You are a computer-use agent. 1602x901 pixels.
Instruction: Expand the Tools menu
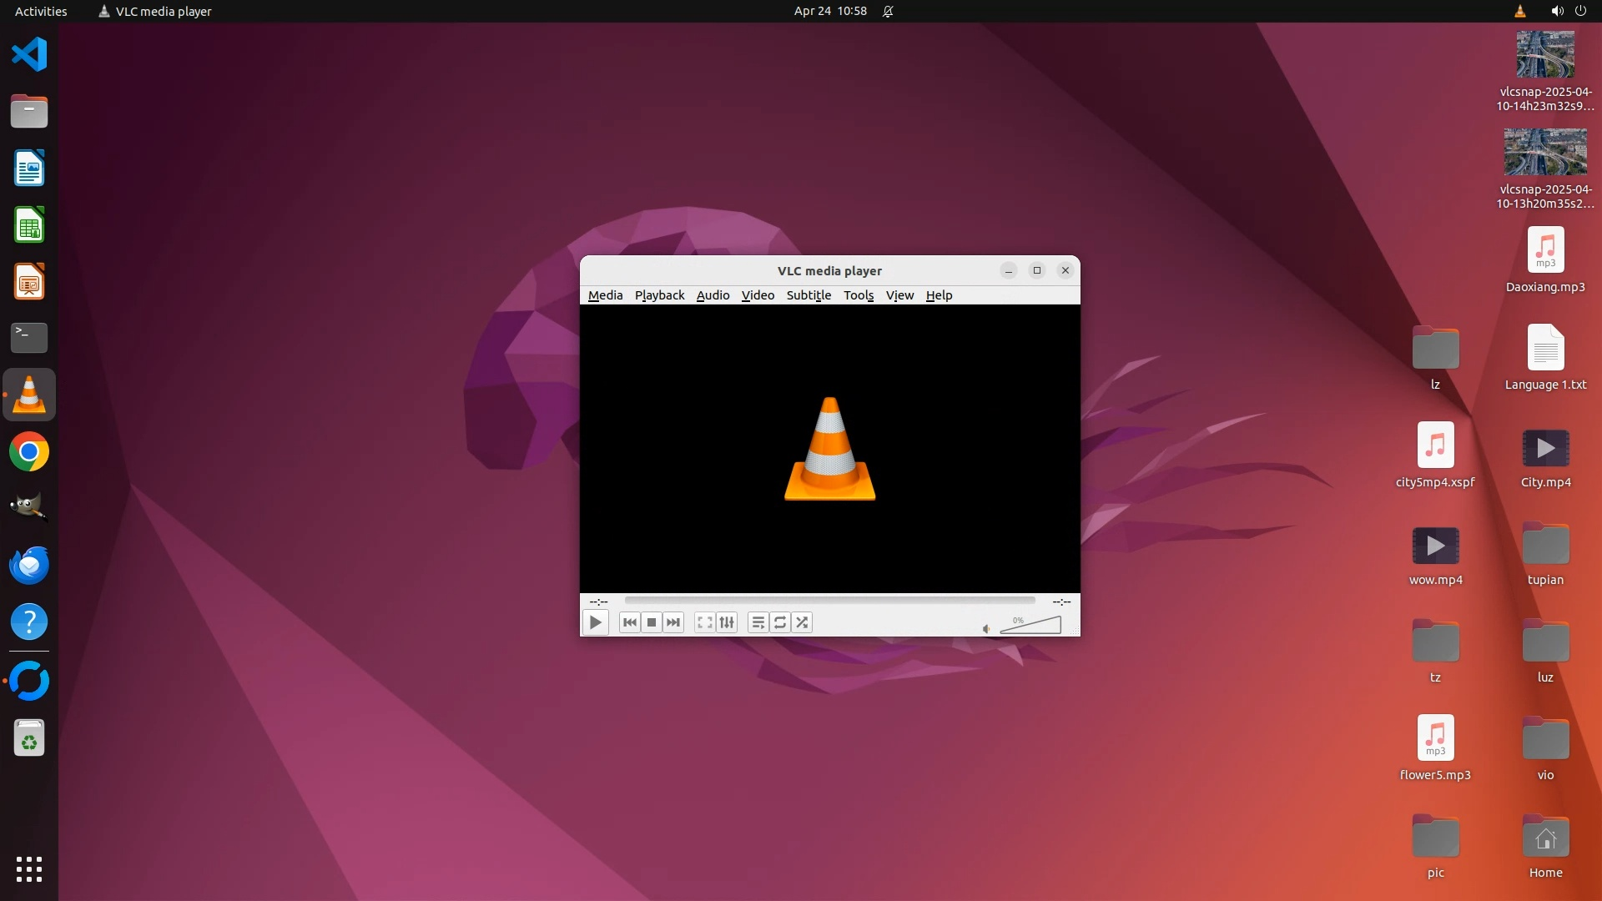pyautogui.click(x=858, y=295)
